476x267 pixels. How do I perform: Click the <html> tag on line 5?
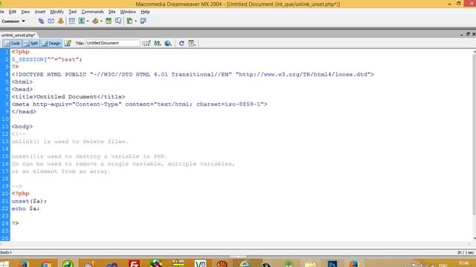tap(22, 82)
